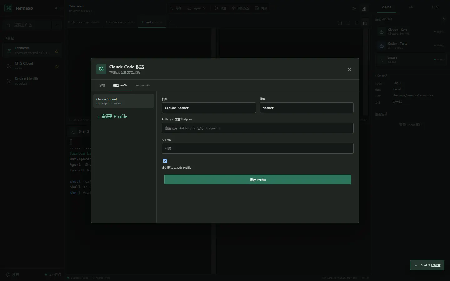Toggle the right side panel icon

364,8
